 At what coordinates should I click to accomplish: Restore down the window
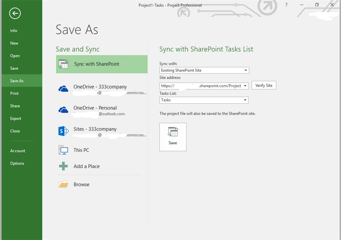(x=317, y=5)
